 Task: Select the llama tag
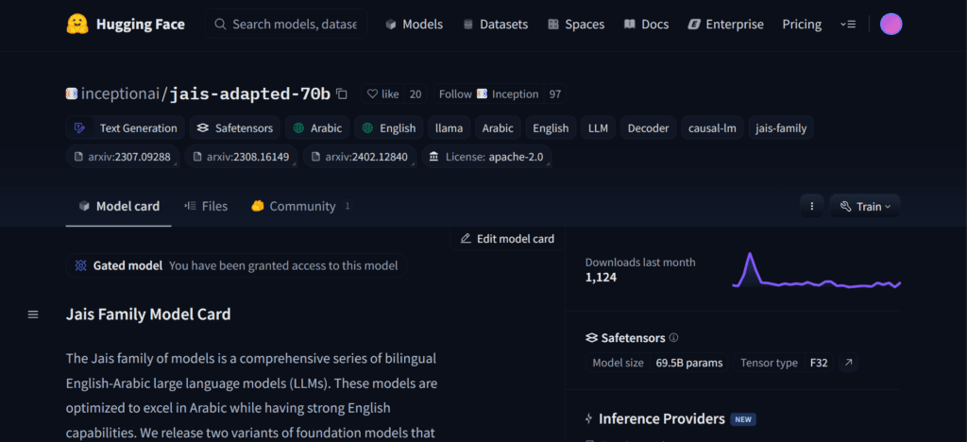coord(449,128)
